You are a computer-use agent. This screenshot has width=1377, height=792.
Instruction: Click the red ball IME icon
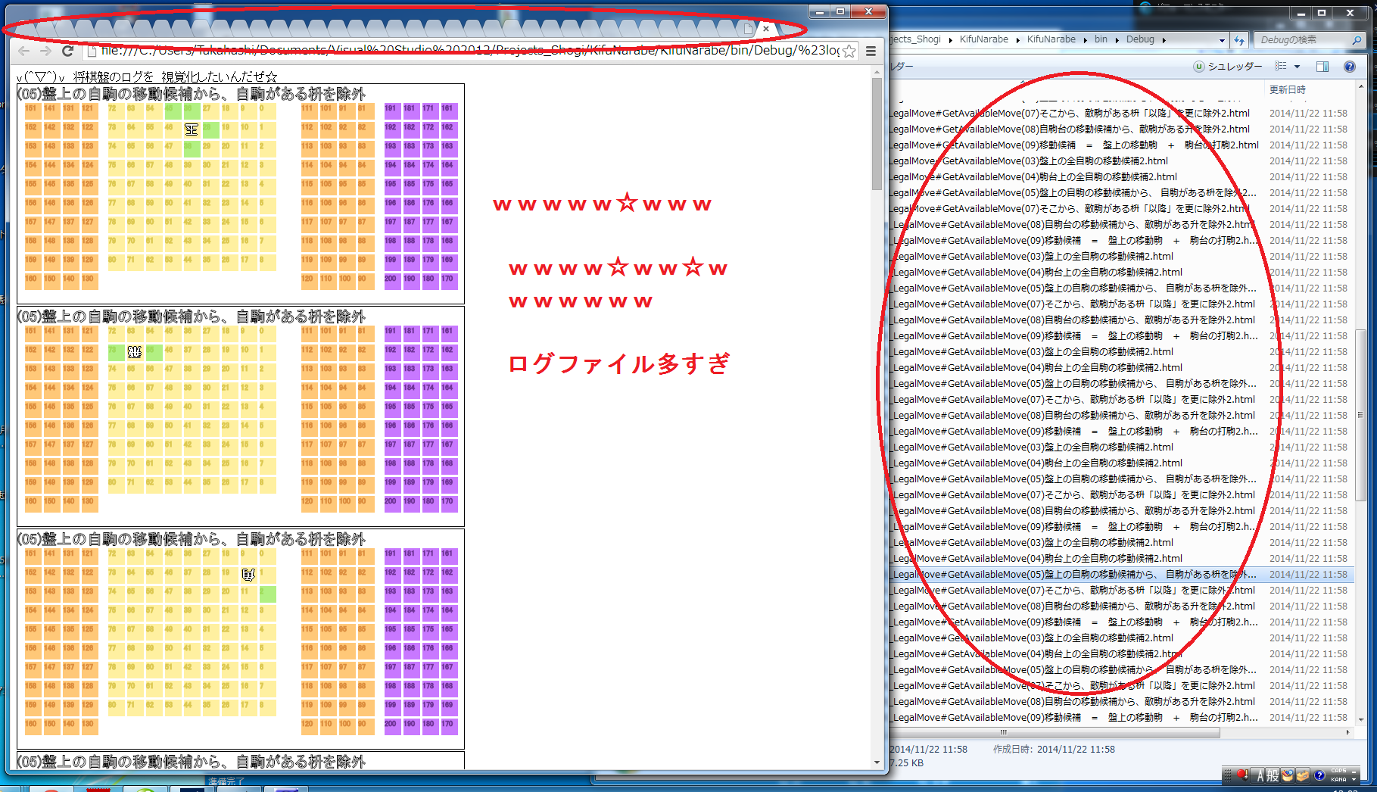click(1242, 775)
